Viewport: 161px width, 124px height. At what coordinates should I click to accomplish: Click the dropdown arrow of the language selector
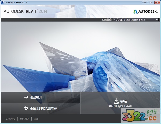(x=157, y=20)
